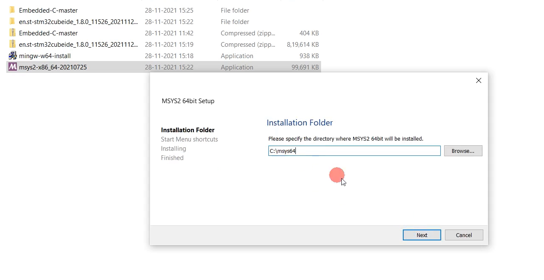Click the 99,691 KB size cell
544x280 pixels.
click(305, 67)
